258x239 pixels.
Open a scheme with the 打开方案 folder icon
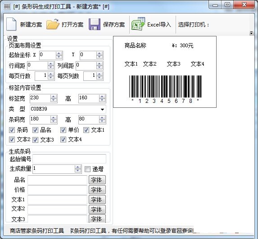(53, 24)
